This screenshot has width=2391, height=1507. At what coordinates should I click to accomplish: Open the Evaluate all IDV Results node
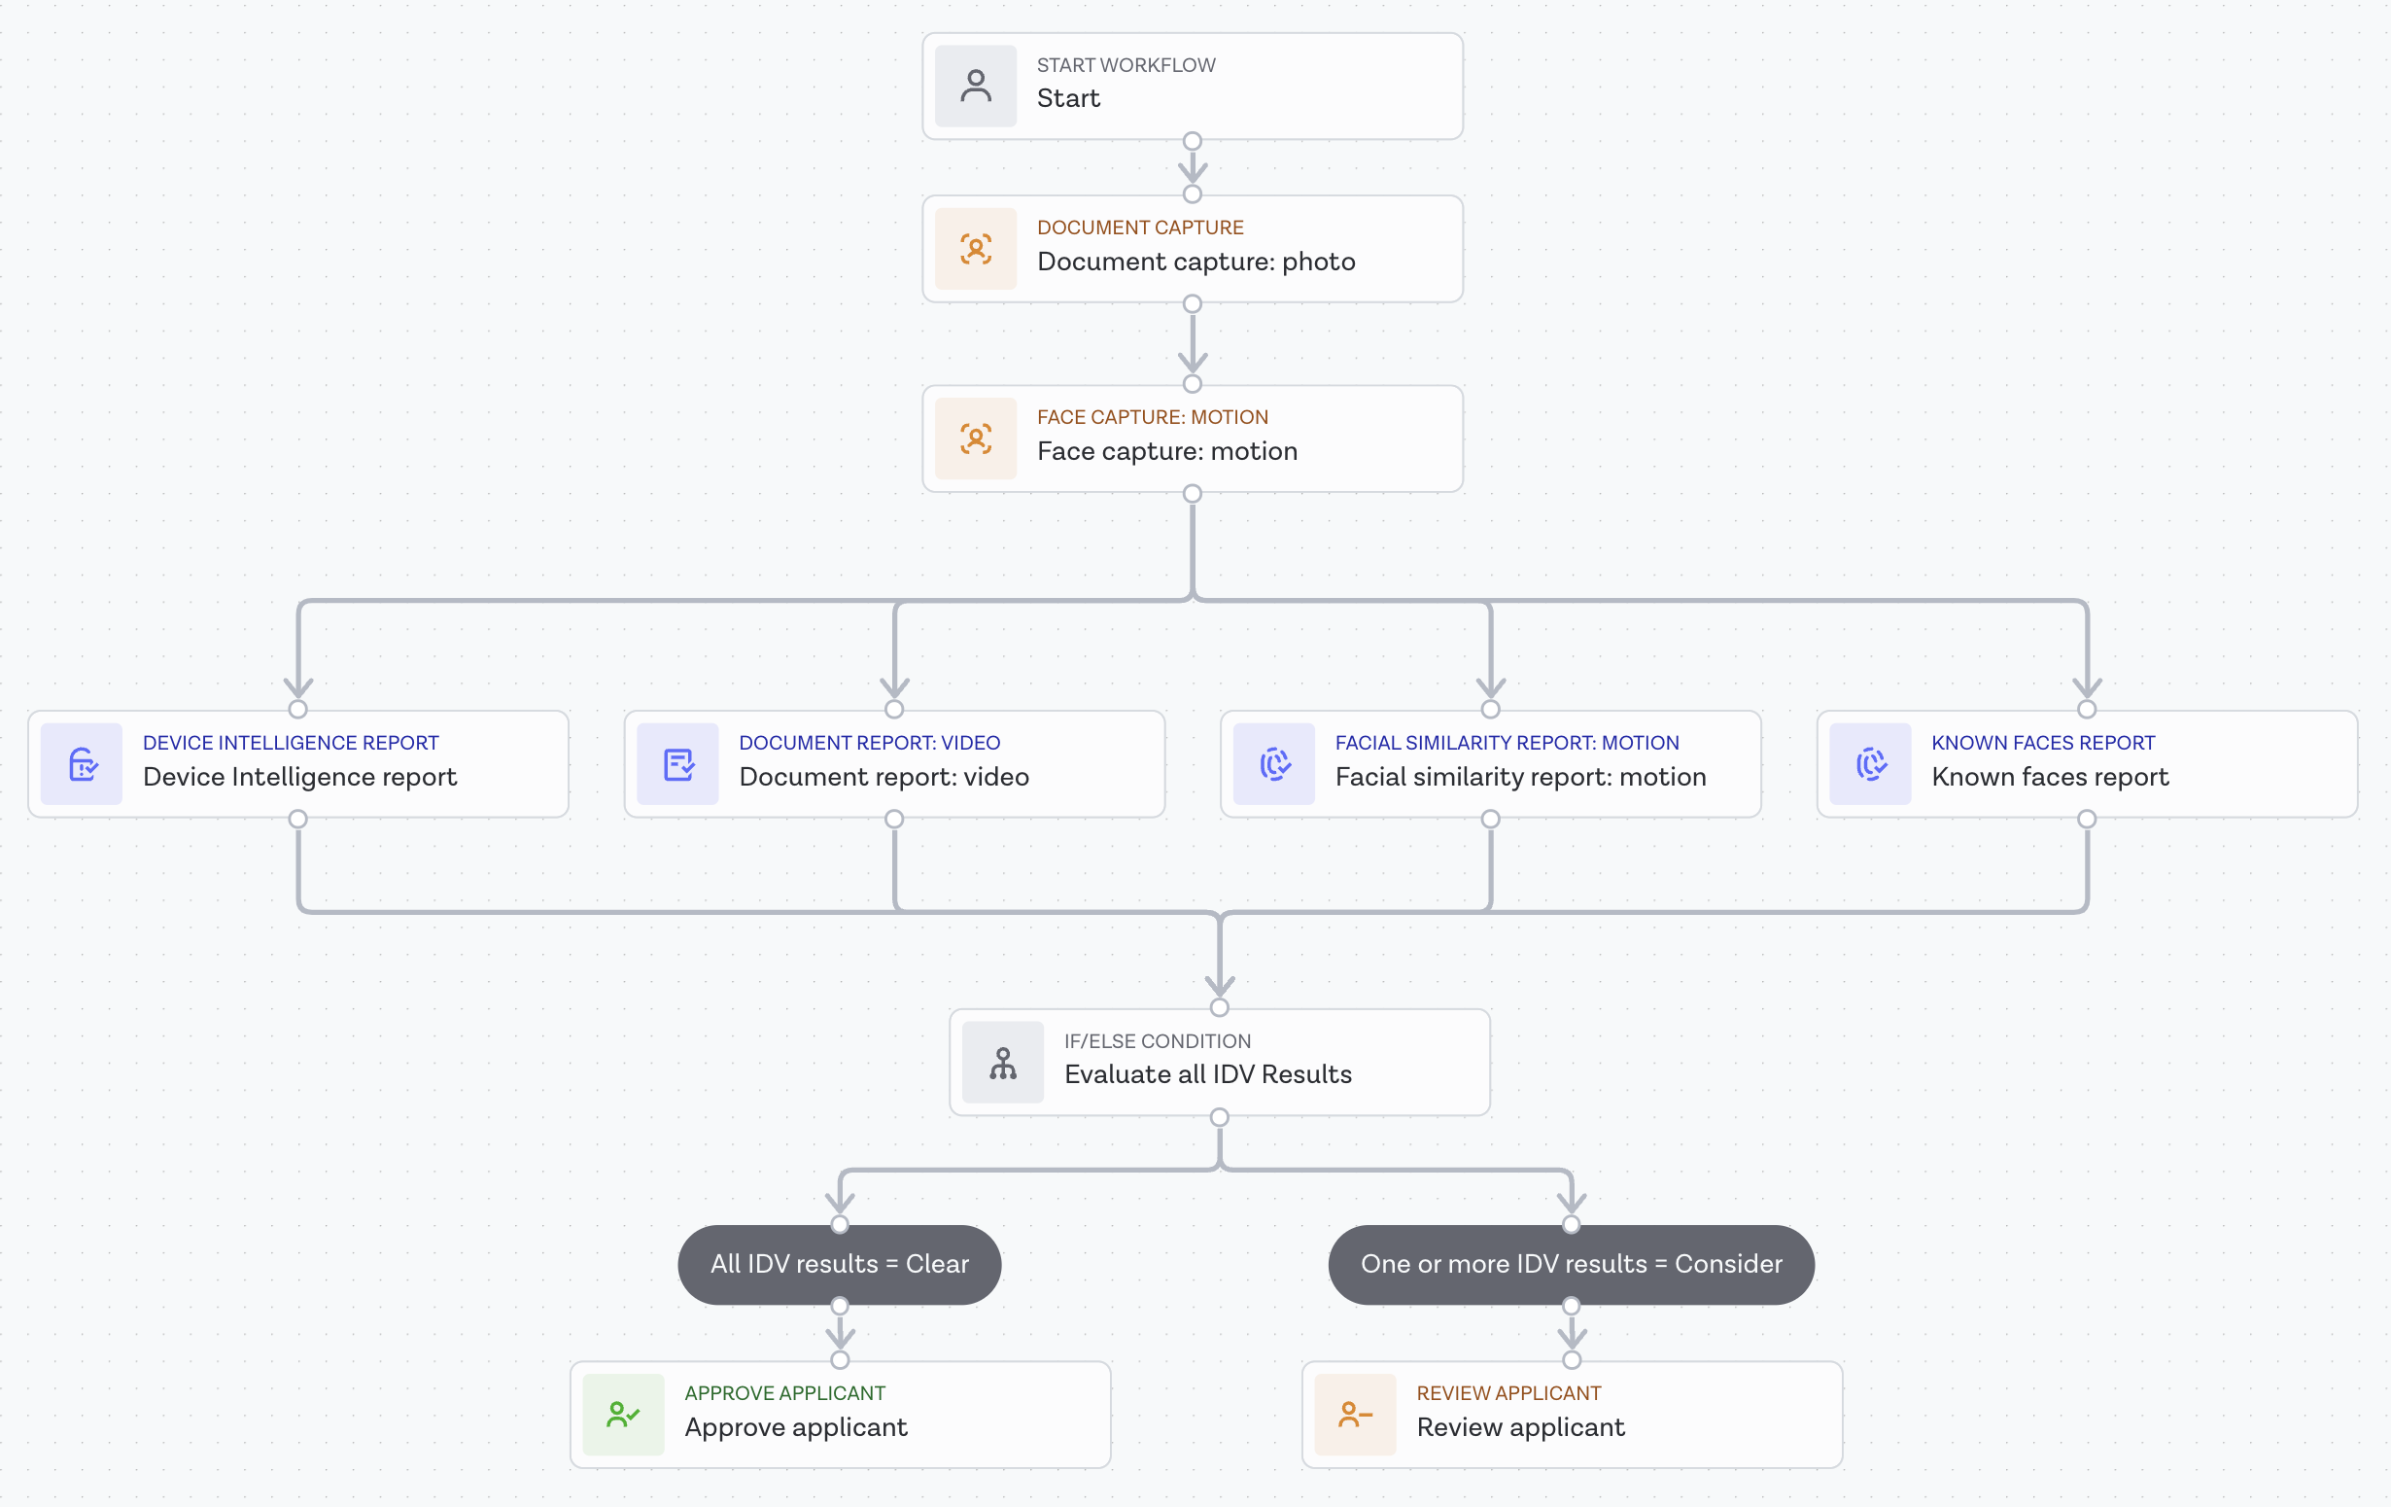click(x=1207, y=1074)
